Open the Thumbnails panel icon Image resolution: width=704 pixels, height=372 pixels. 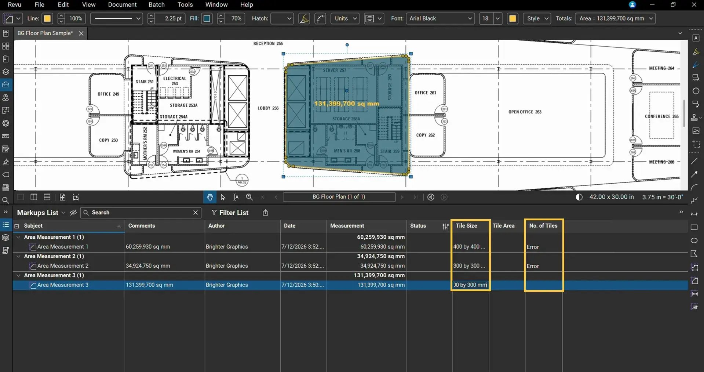6,46
